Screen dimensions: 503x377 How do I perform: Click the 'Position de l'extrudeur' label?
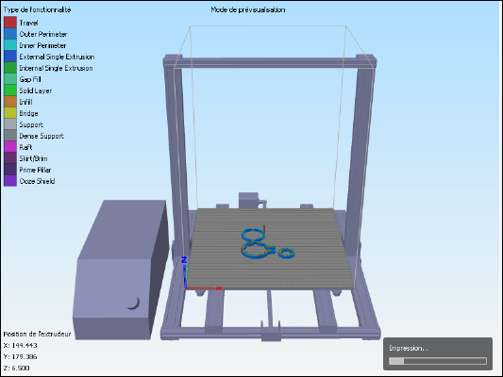tap(37, 334)
